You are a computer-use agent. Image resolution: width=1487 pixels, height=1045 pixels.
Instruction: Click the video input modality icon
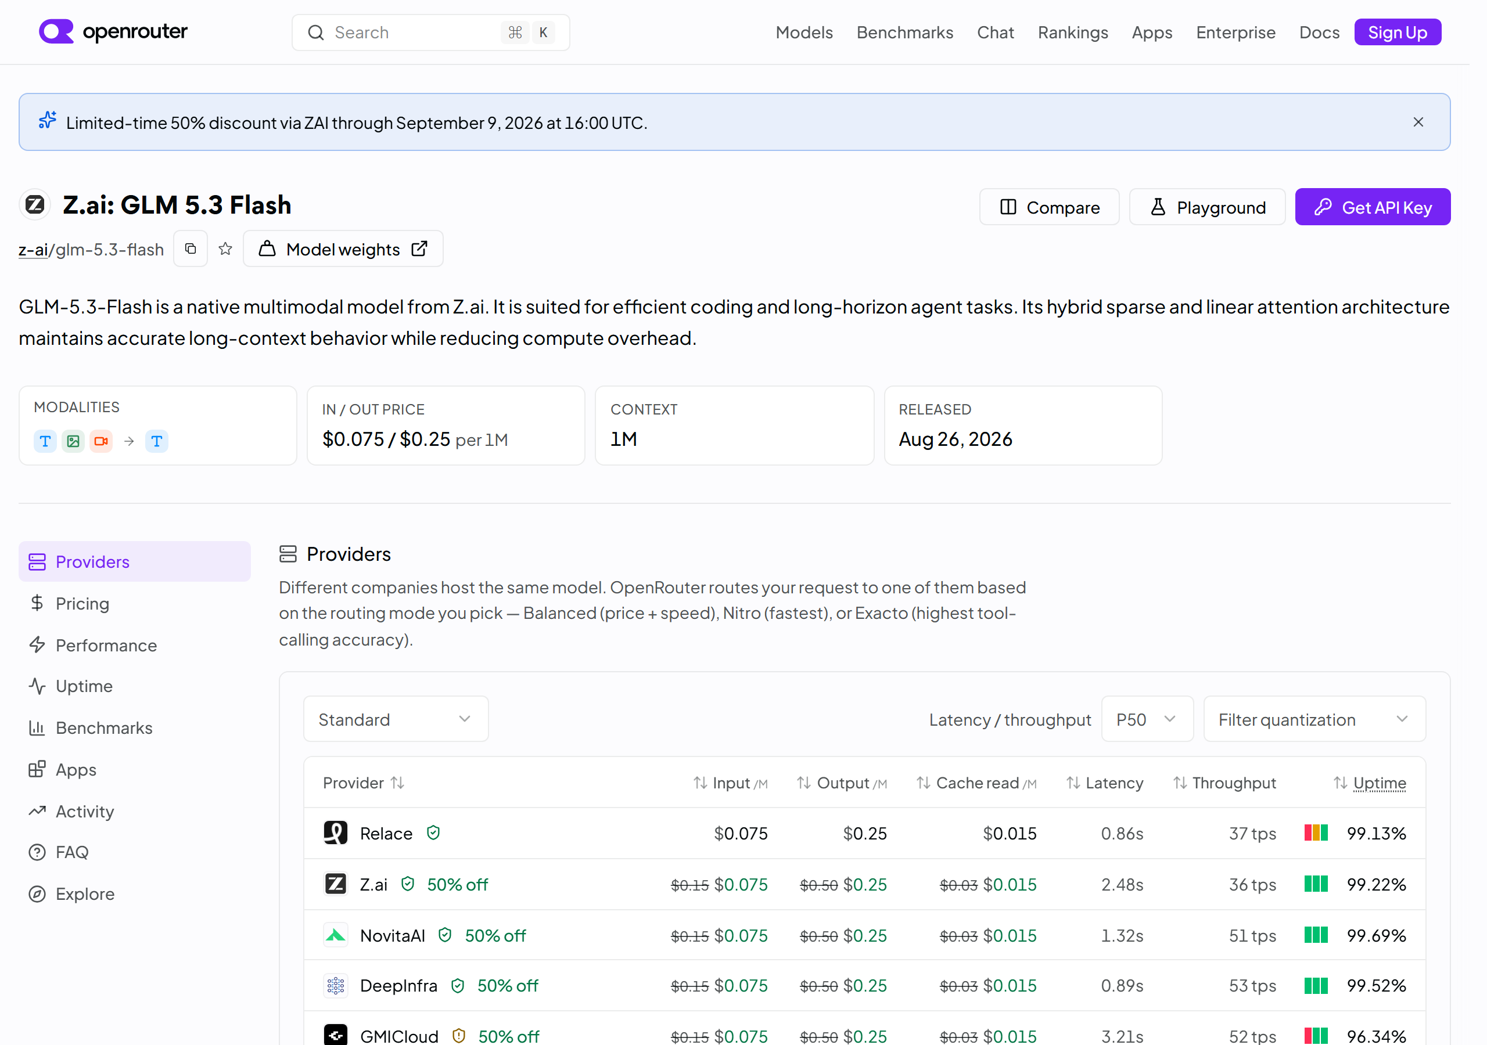(x=101, y=442)
